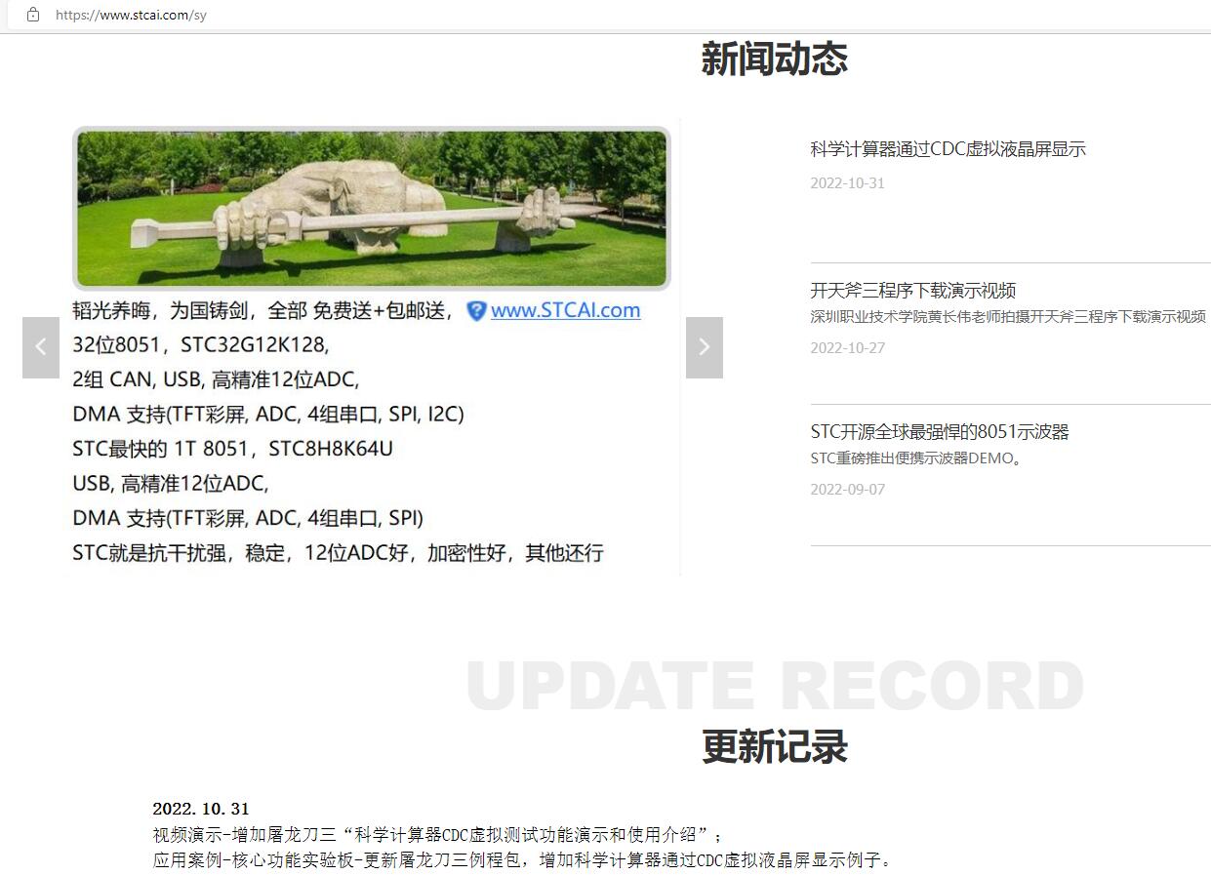The height and width of the screenshot is (875, 1211).
Task: Advance carousel with right arrow
Action: [x=704, y=347]
